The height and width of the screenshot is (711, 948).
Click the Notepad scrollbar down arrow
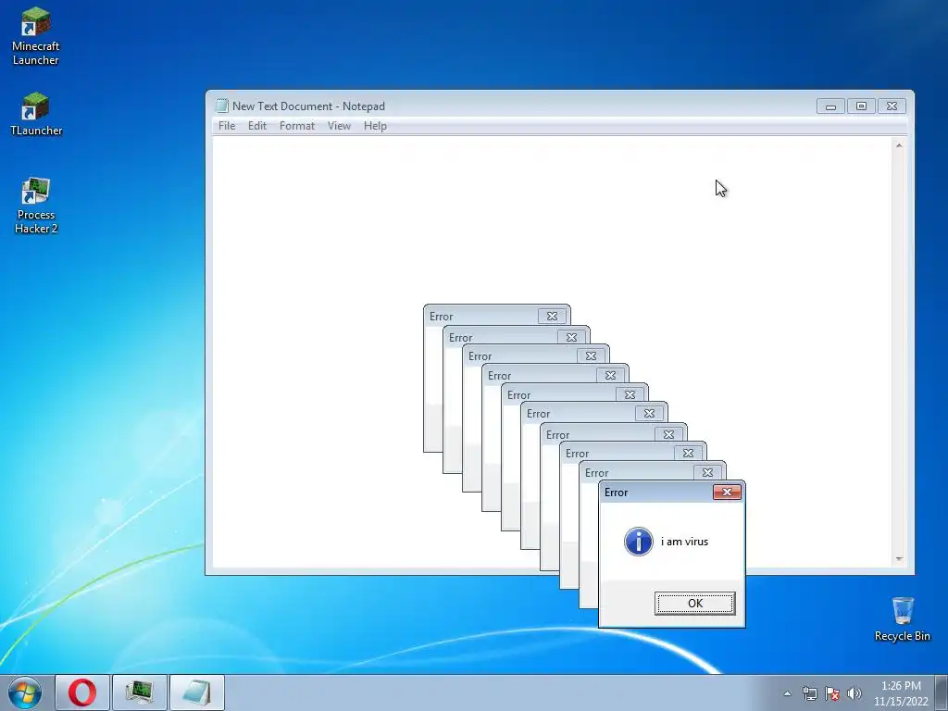899,559
